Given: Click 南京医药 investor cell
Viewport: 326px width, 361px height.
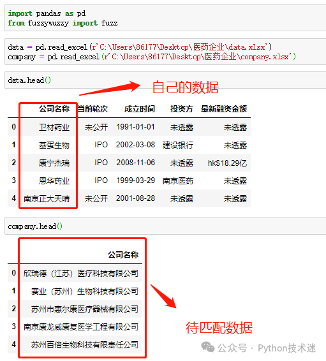Looking at the screenshot, I should point(178,180).
